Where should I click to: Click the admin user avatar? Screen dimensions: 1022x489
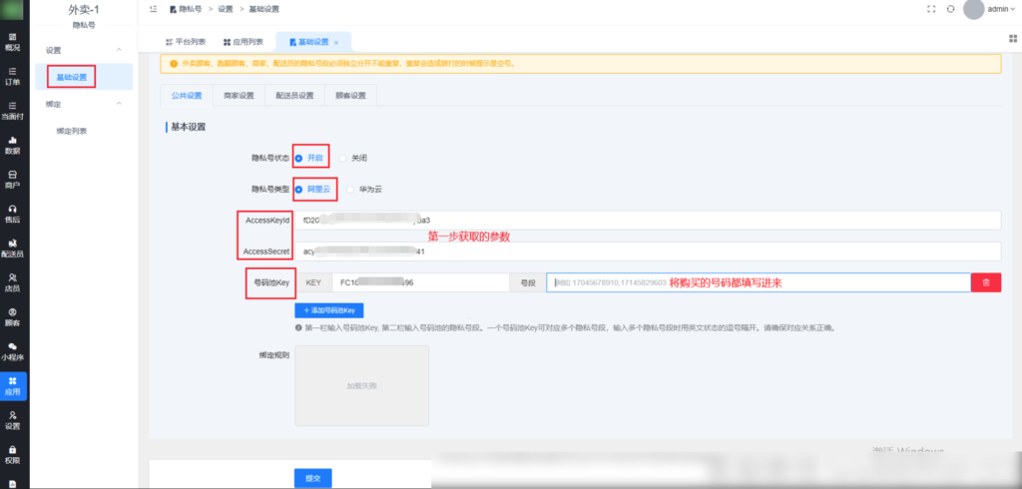click(973, 9)
